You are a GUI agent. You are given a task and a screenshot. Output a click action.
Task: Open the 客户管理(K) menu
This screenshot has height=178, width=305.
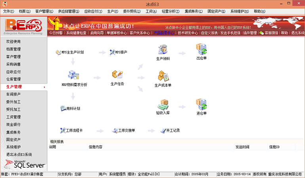(x=44, y=11)
